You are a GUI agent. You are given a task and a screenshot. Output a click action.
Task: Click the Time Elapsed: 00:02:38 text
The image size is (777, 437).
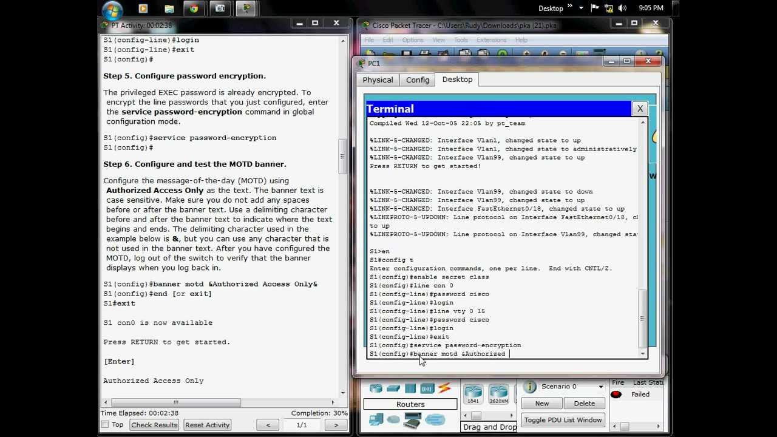[140, 413]
